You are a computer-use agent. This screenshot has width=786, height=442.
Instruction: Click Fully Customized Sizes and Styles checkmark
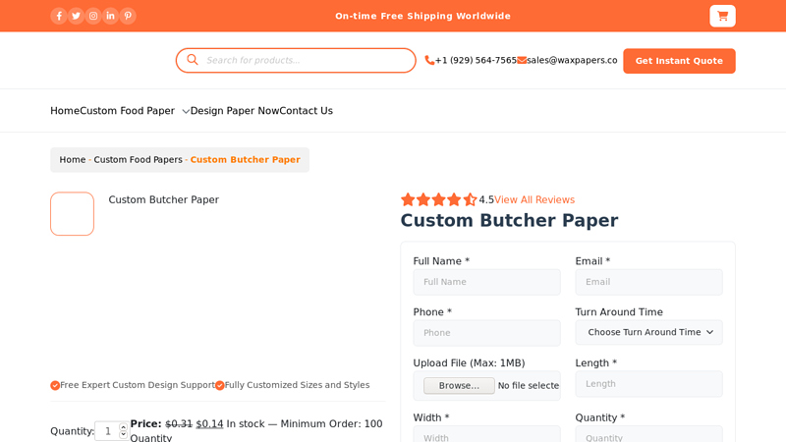coord(219,385)
